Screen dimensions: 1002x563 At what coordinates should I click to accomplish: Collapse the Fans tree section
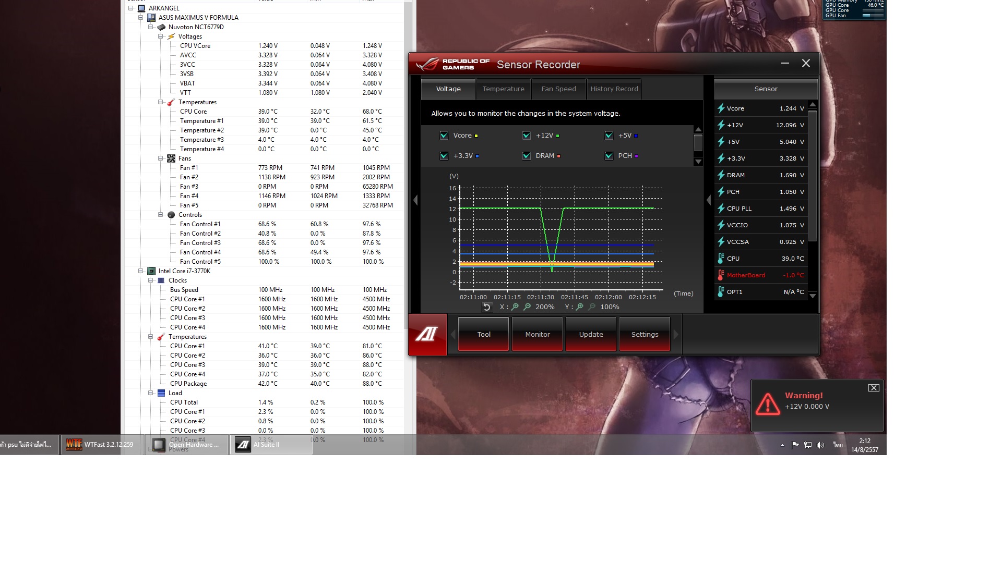160,158
